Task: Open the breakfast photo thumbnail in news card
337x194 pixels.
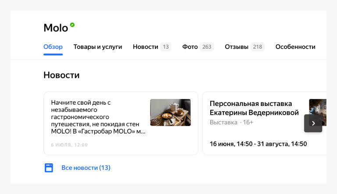Action: coord(170,113)
